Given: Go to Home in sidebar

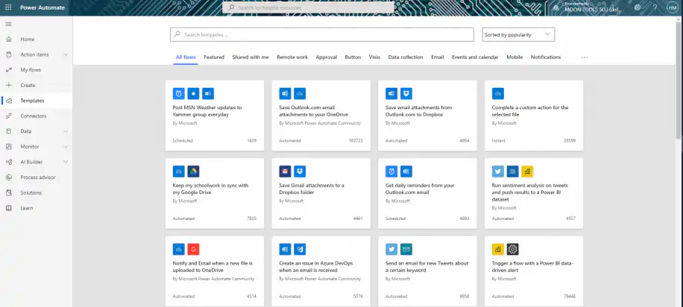Looking at the screenshot, I should click(x=27, y=39).
